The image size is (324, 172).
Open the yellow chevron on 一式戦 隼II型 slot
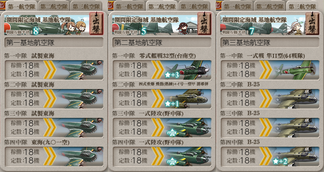click(266, 70)
